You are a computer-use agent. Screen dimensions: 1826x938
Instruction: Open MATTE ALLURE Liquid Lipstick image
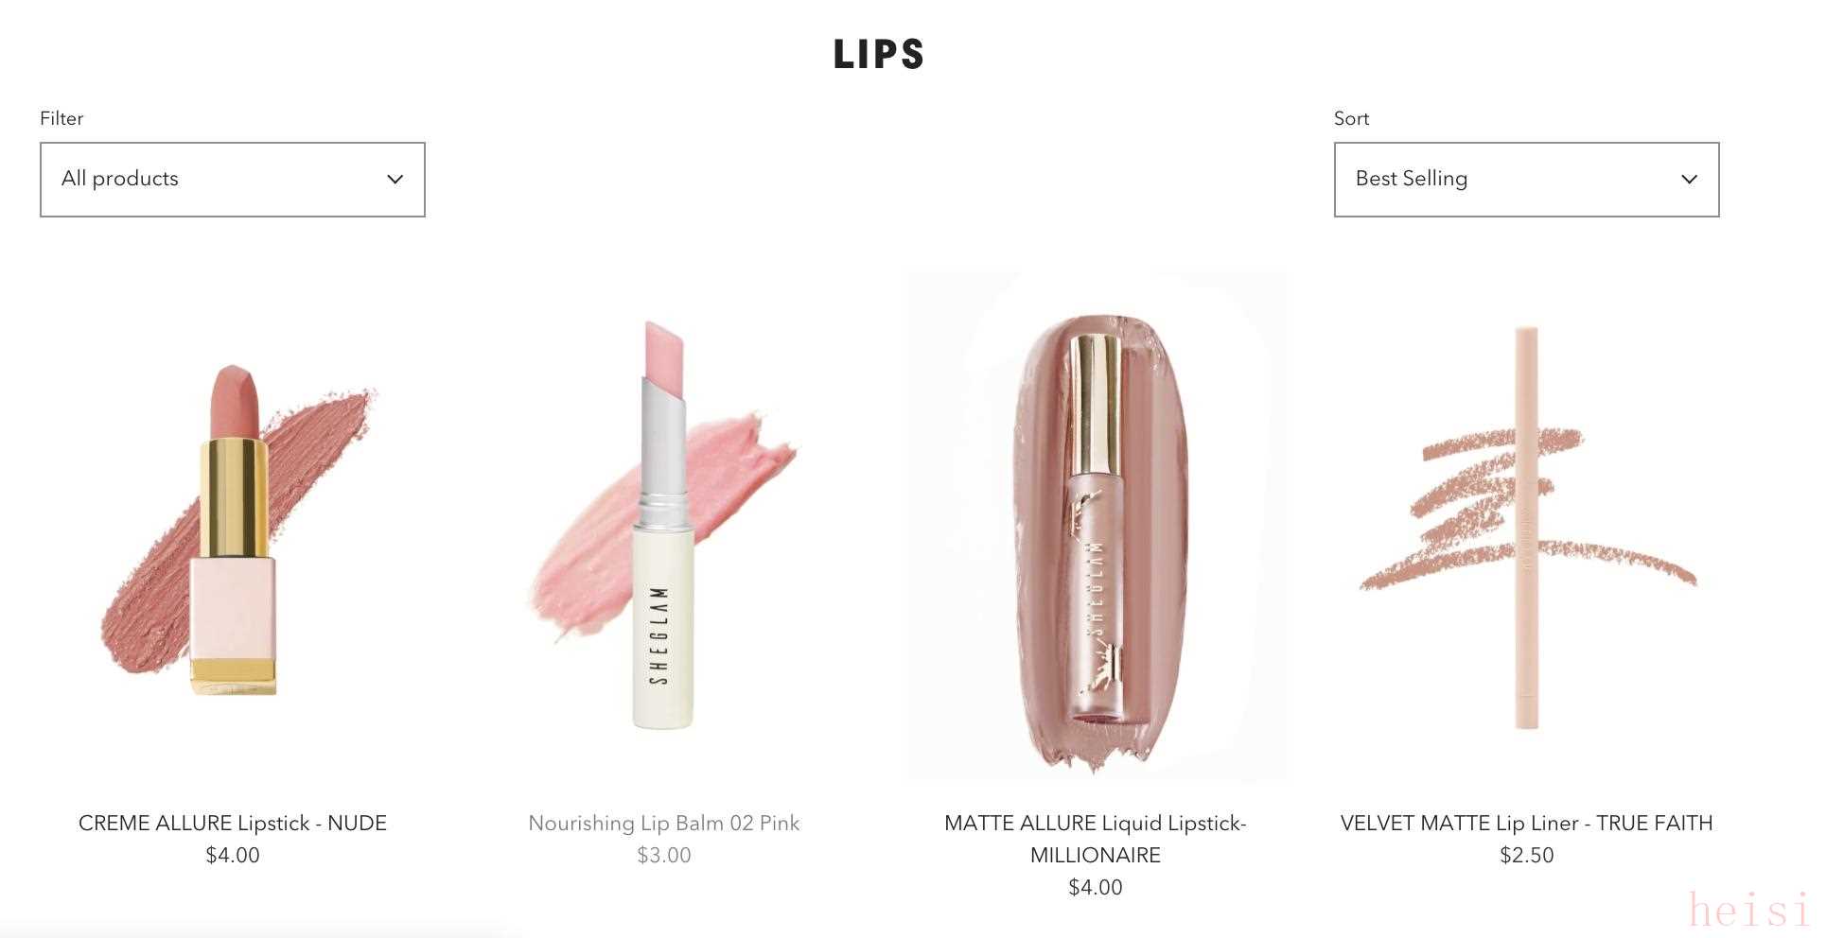tap(1096, 530)
